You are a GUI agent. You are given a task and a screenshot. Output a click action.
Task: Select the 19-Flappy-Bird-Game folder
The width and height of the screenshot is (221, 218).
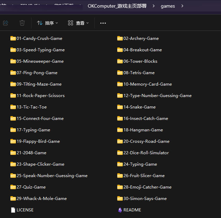pos(38,141)
